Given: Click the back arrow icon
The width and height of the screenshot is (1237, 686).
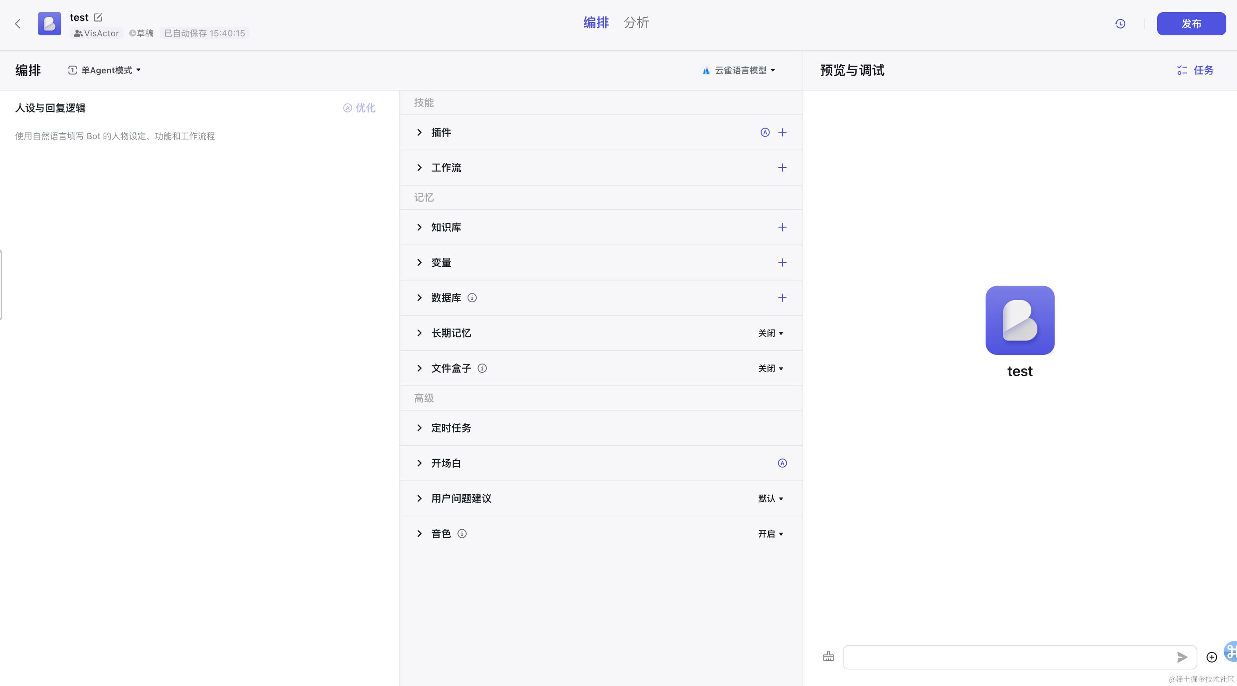Looking at the screenshot, I should click(18, 24).
